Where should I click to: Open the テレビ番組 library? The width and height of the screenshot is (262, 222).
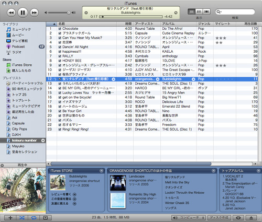17,41
